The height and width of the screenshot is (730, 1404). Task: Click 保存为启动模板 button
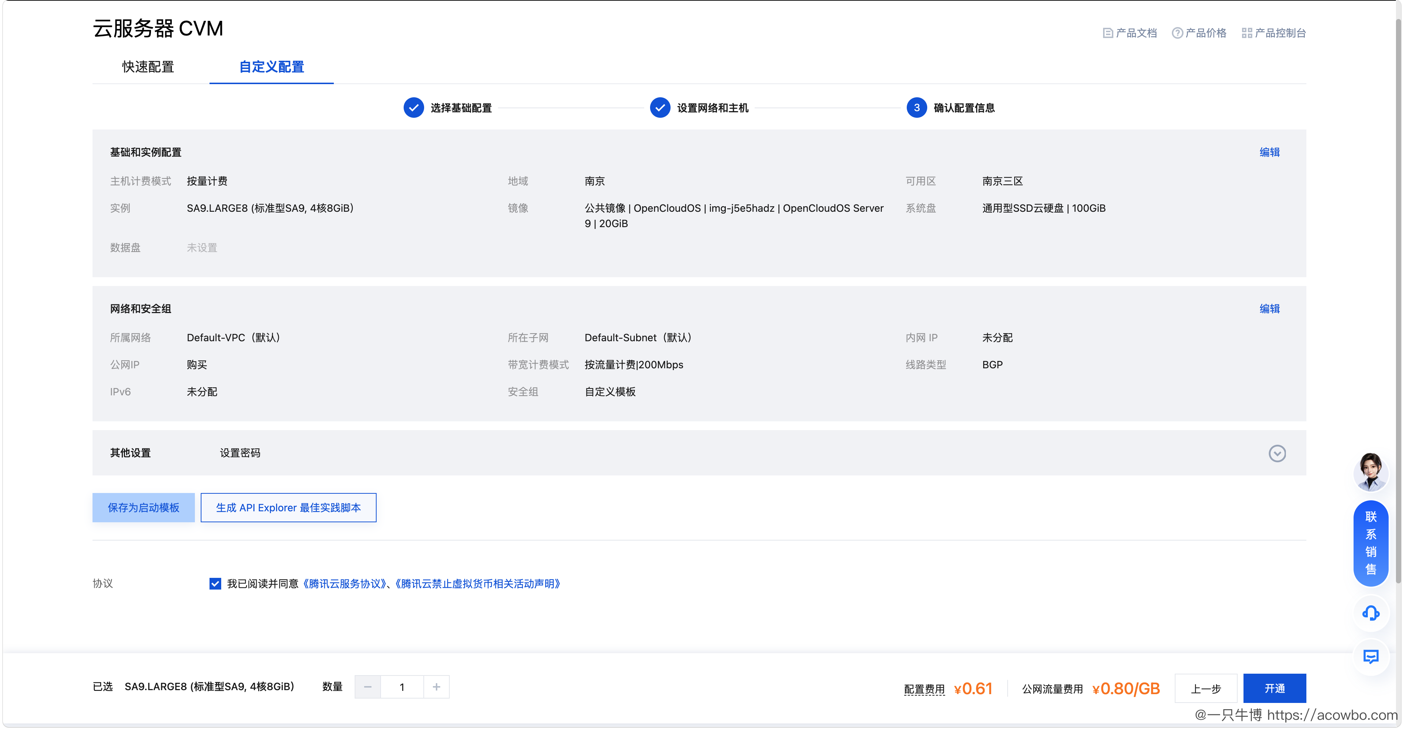click(143, 508)
